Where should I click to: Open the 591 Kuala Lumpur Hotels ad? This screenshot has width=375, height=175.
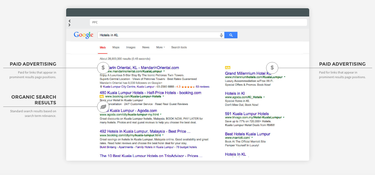[247, 114]
